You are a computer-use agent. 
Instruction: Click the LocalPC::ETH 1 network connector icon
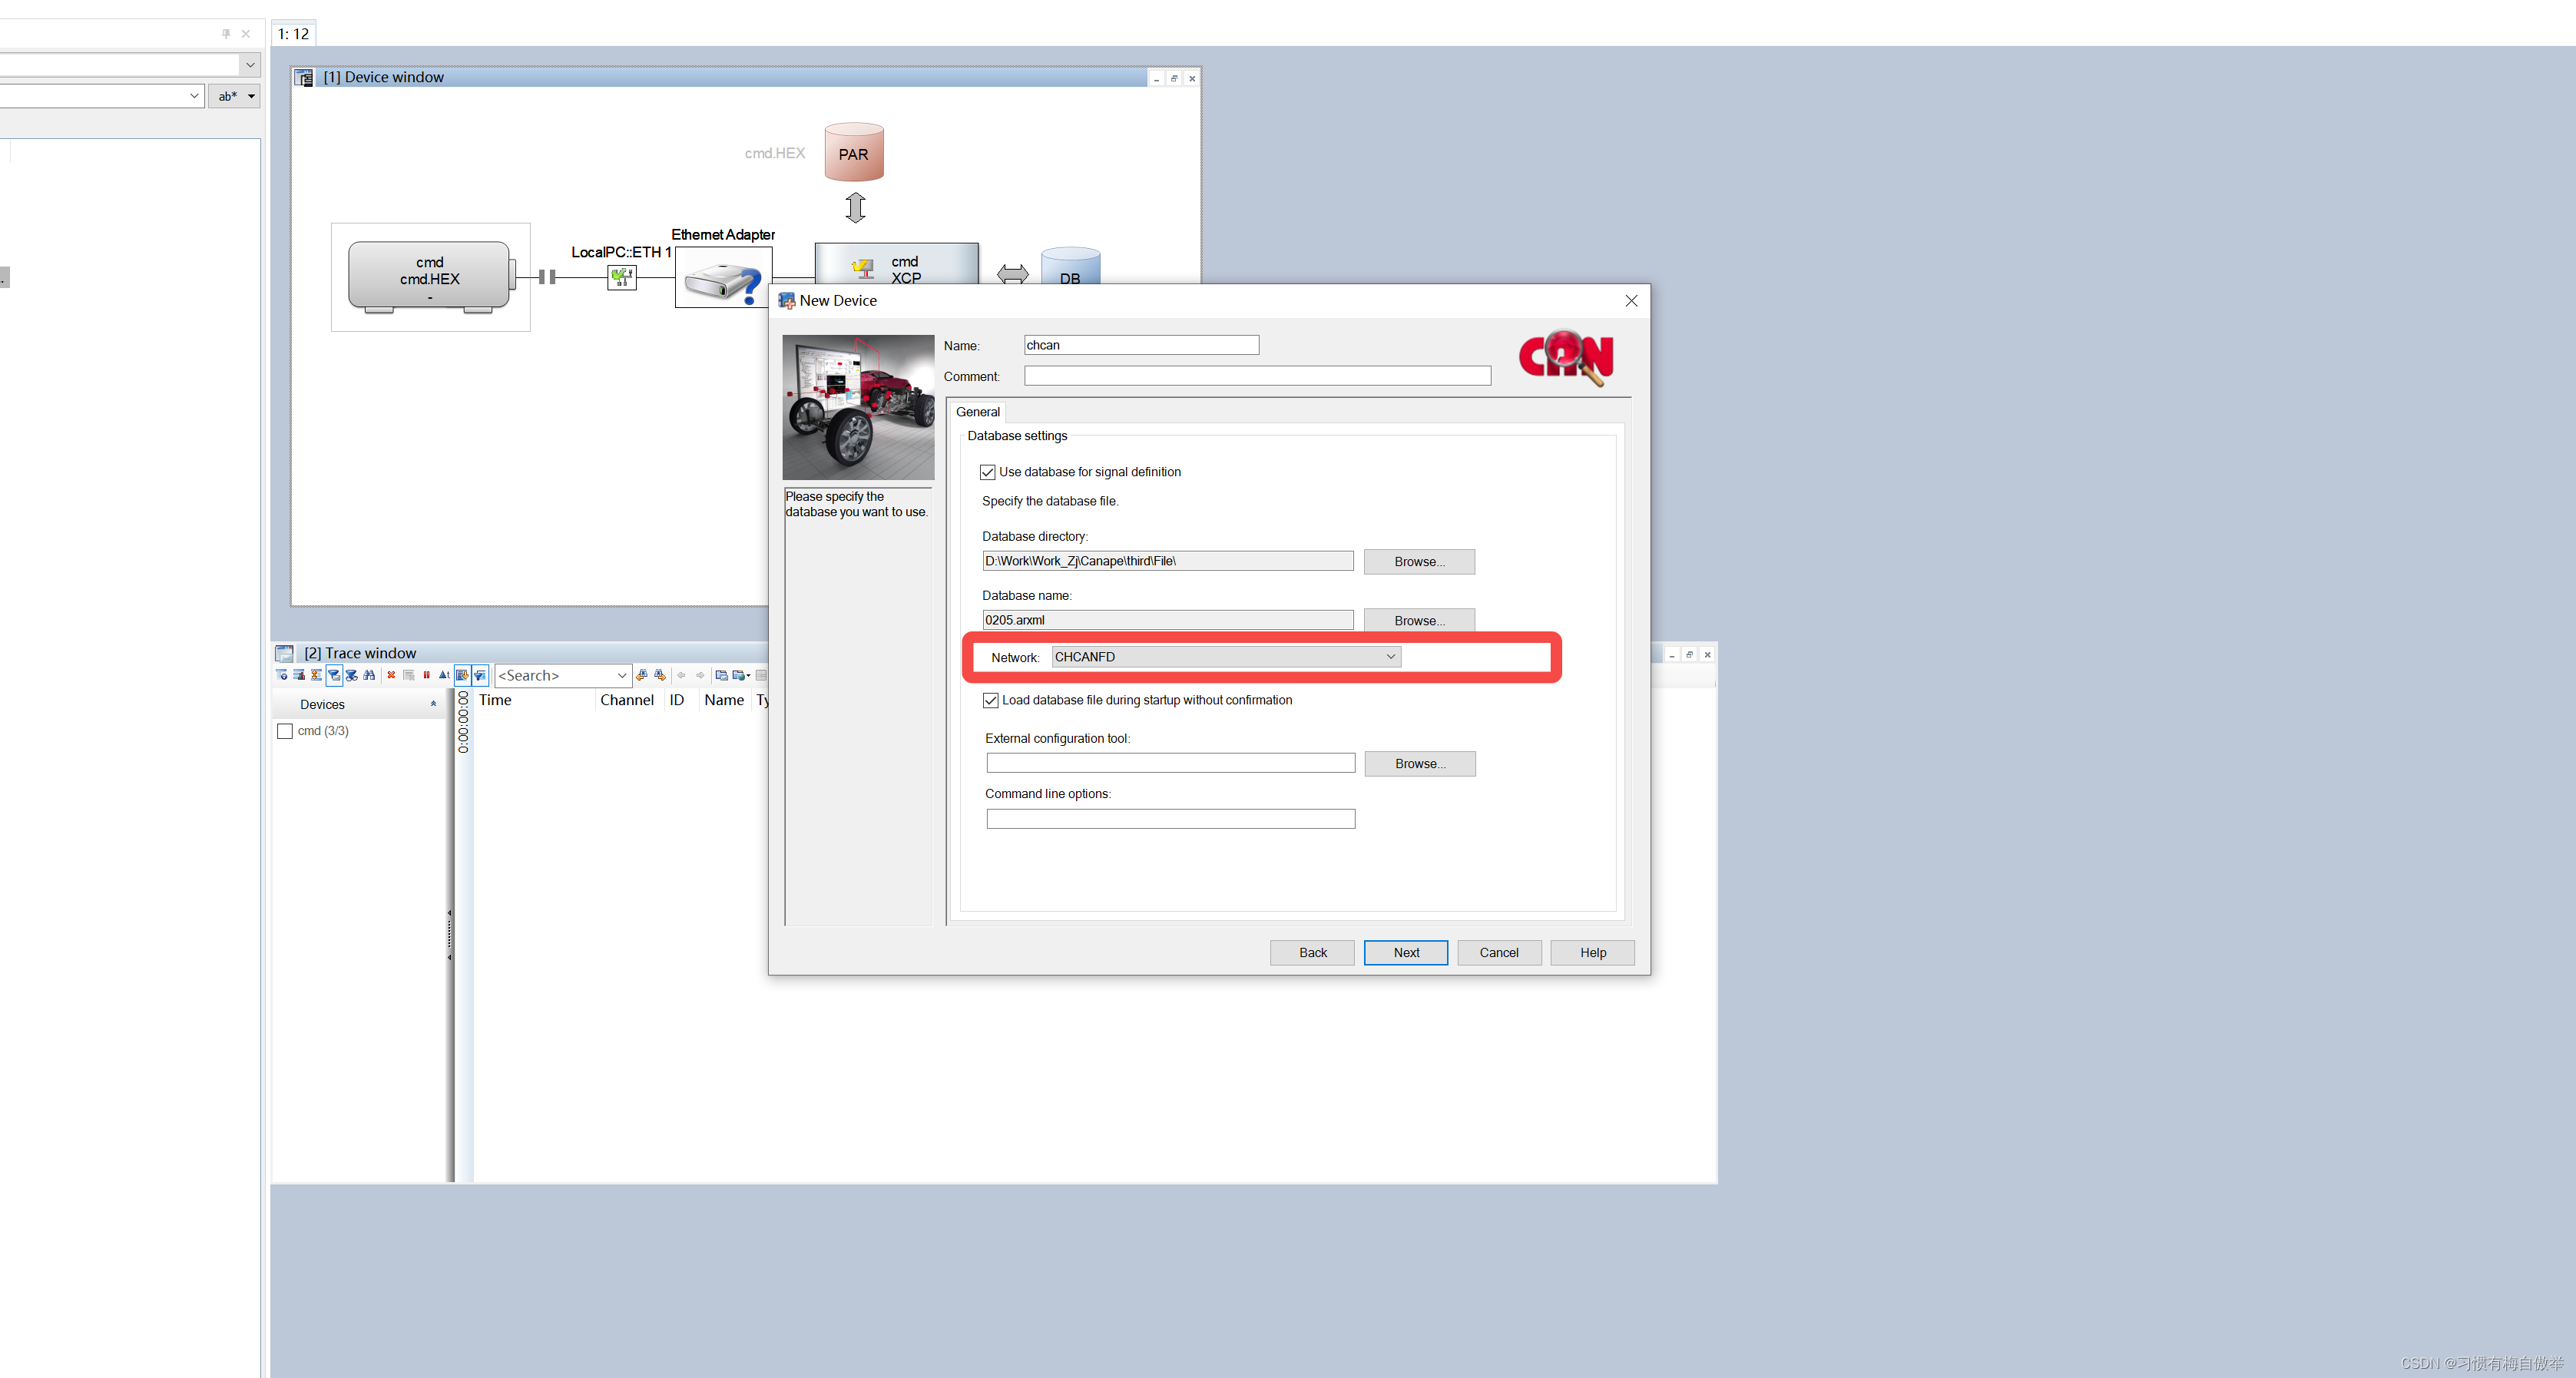click(x=621, y=277)
